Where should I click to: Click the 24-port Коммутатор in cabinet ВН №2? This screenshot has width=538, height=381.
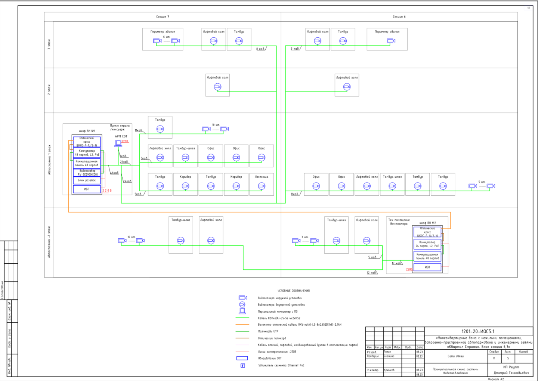coord(427,244)
